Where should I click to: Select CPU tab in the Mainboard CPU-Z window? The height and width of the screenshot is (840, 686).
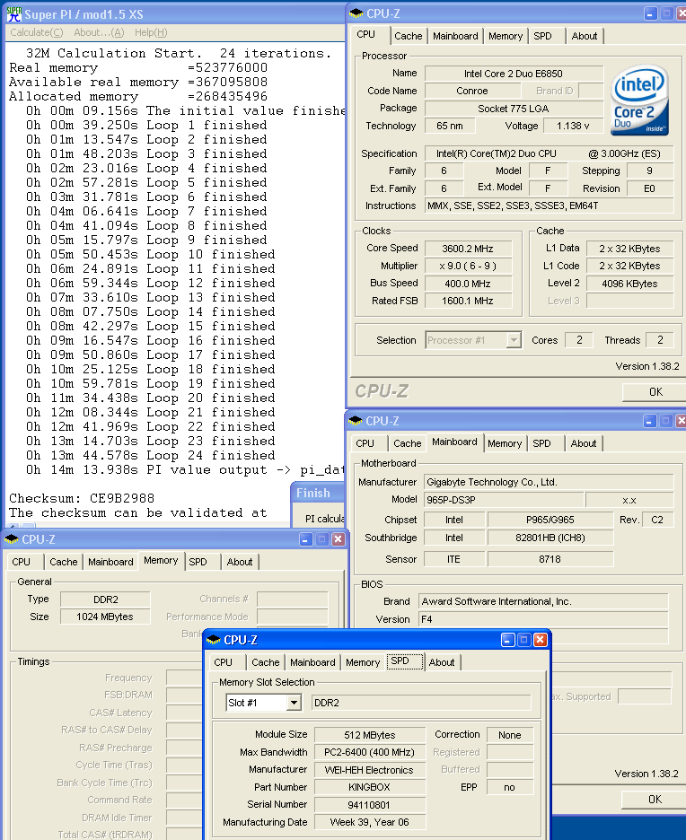pos(369,443)
